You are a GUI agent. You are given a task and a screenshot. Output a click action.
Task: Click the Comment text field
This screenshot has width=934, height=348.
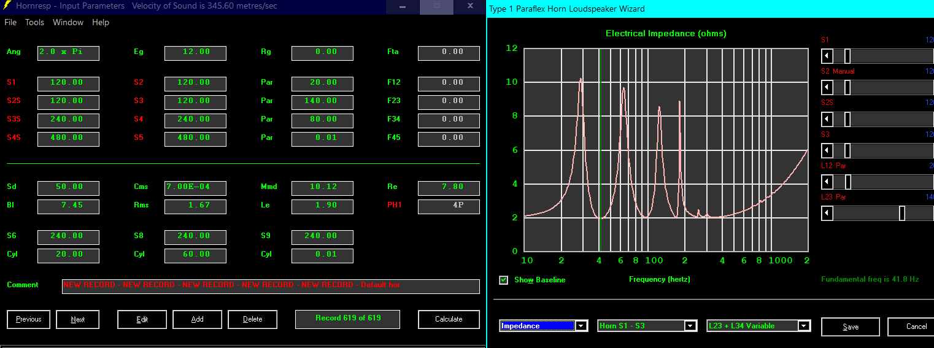point(271,286)
